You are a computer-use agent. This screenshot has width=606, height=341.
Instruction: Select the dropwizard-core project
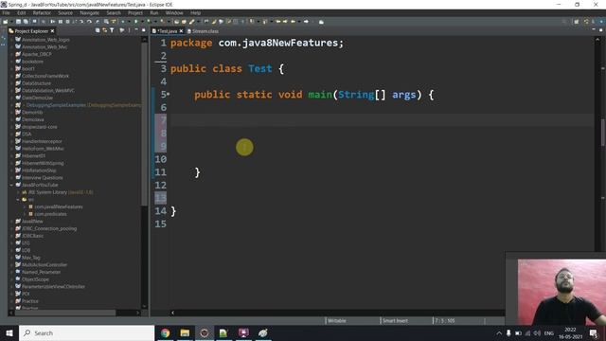coord(40,127)
